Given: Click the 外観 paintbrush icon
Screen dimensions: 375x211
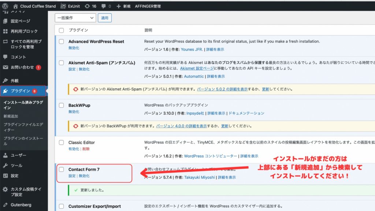Looking at the screenshot, I should pyautogui.click(x=5, y=81).
